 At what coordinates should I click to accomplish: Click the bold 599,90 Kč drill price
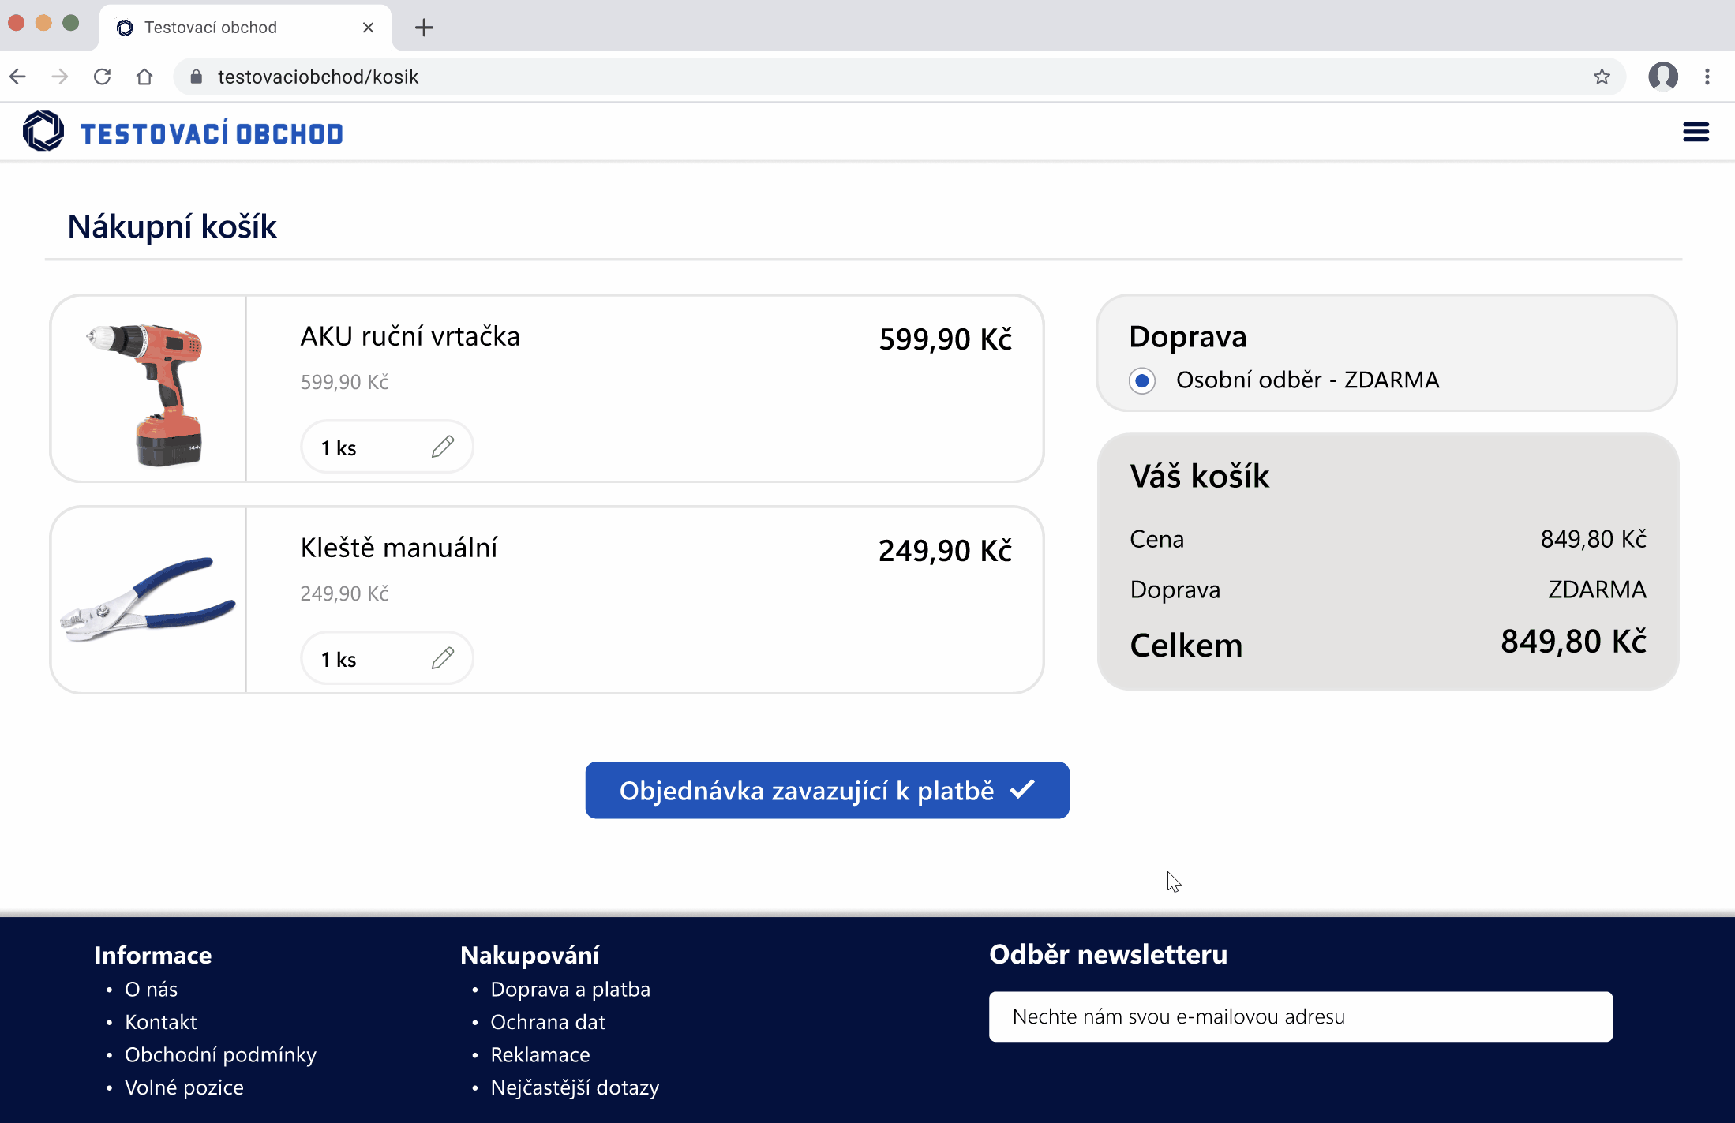946,339
